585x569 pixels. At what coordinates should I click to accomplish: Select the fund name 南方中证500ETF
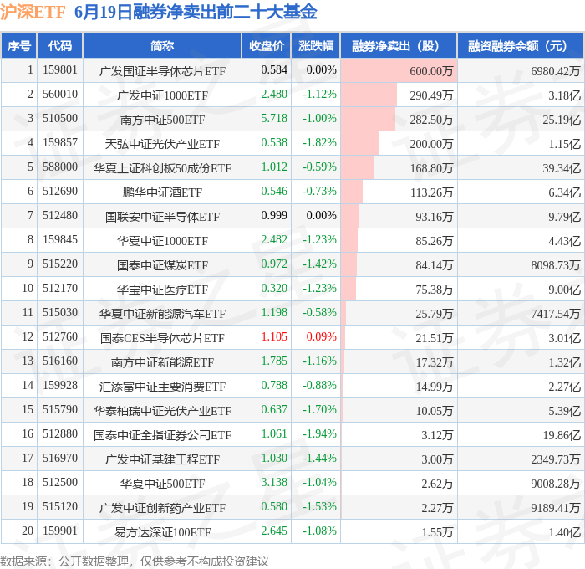(162, 120)
